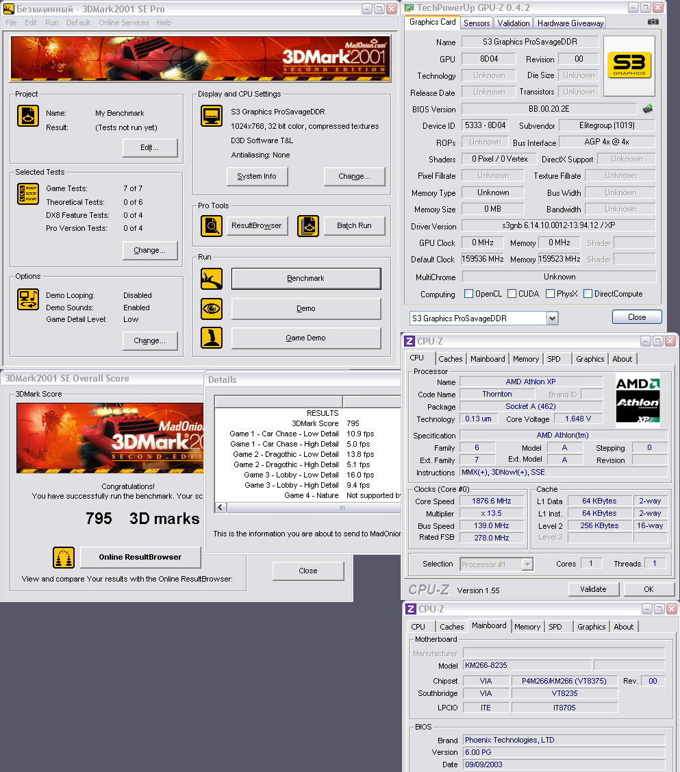Click the Online ResultBrowser trophy icon
Viewport: 680px width, 772px height.
(64, 558)
